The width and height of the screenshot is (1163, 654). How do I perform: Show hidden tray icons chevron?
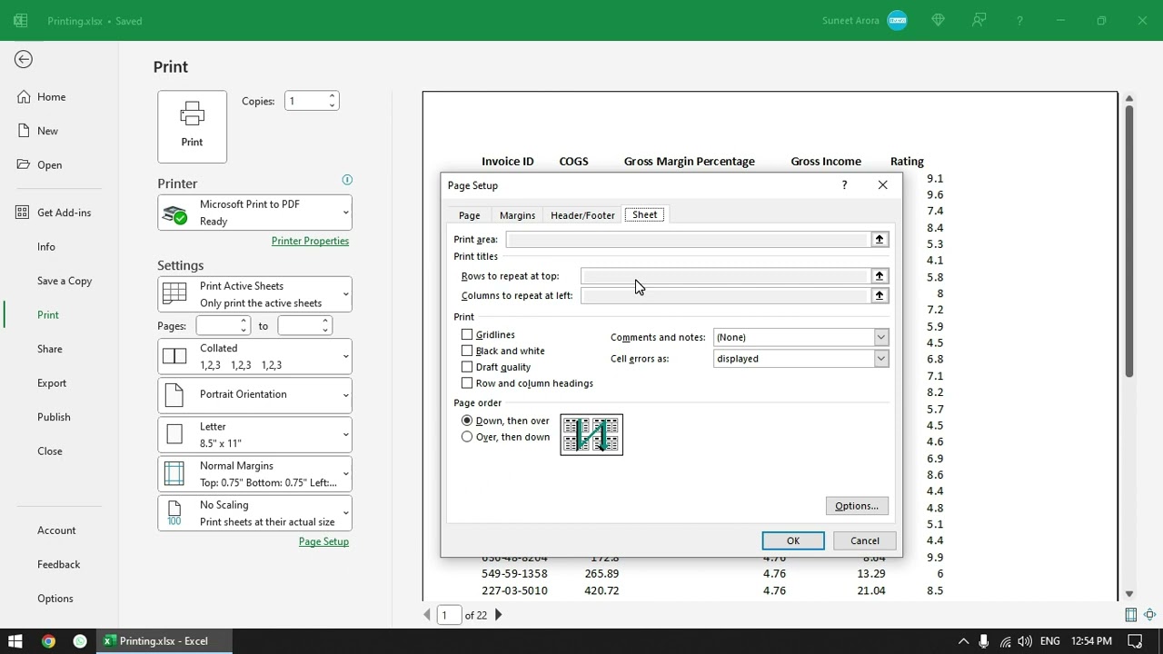click(x=963, y=641)
